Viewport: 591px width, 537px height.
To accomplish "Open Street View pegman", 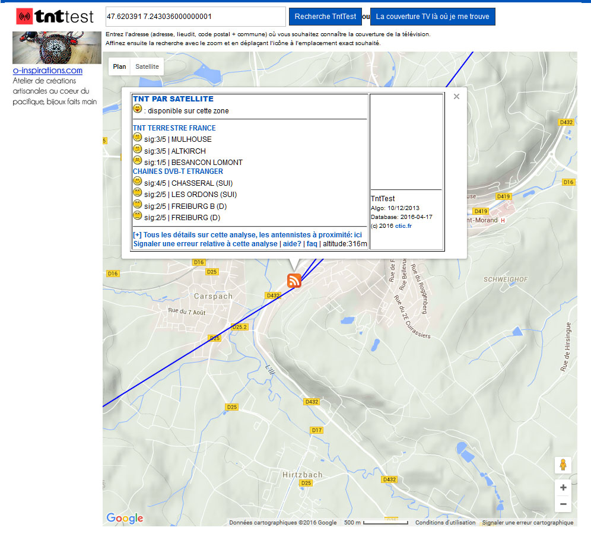I will pos(563,465).
